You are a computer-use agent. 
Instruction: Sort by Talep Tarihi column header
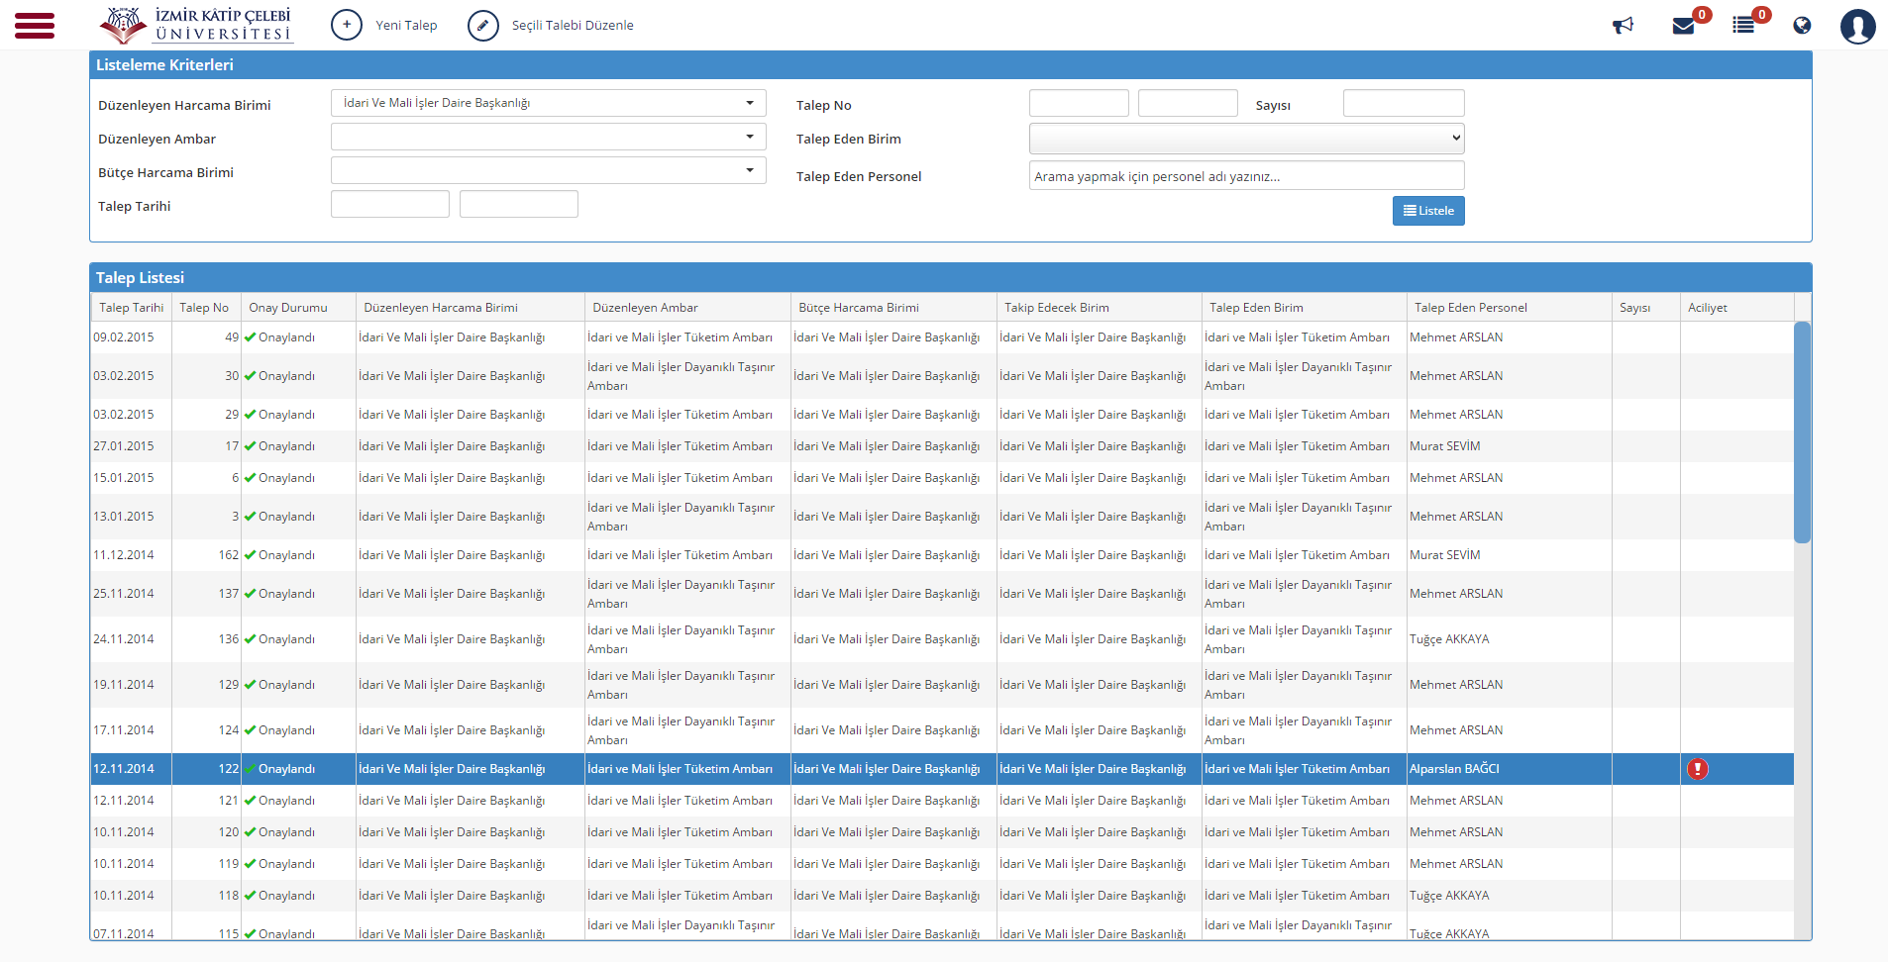pos(131,308)
